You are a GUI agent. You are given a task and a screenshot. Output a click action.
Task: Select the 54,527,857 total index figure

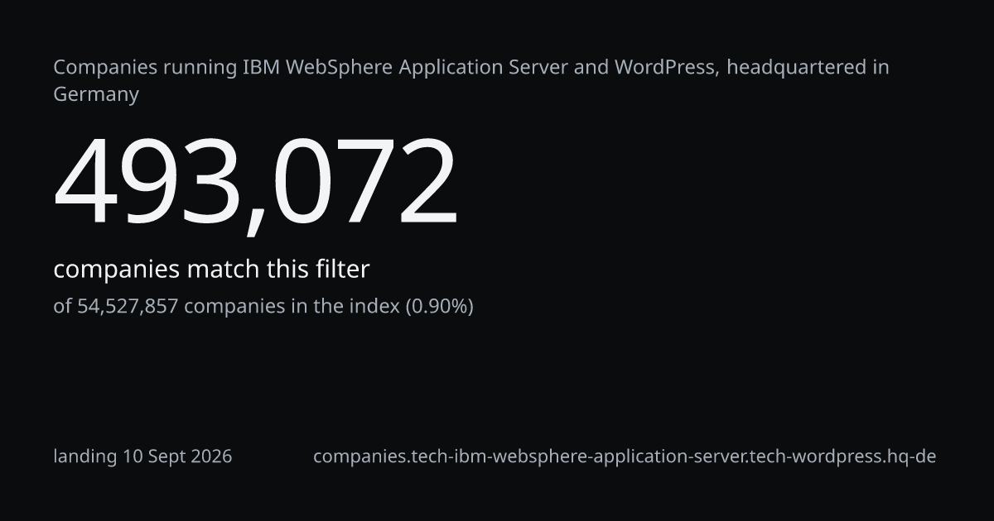pos(128,307)
